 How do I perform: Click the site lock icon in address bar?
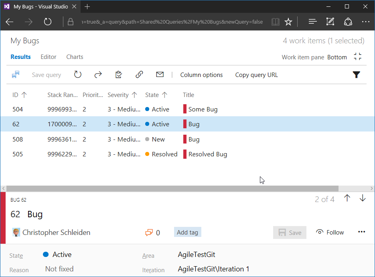(x=70, y=22)
